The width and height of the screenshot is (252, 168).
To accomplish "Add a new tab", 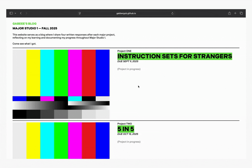I will tap(235, 13).
